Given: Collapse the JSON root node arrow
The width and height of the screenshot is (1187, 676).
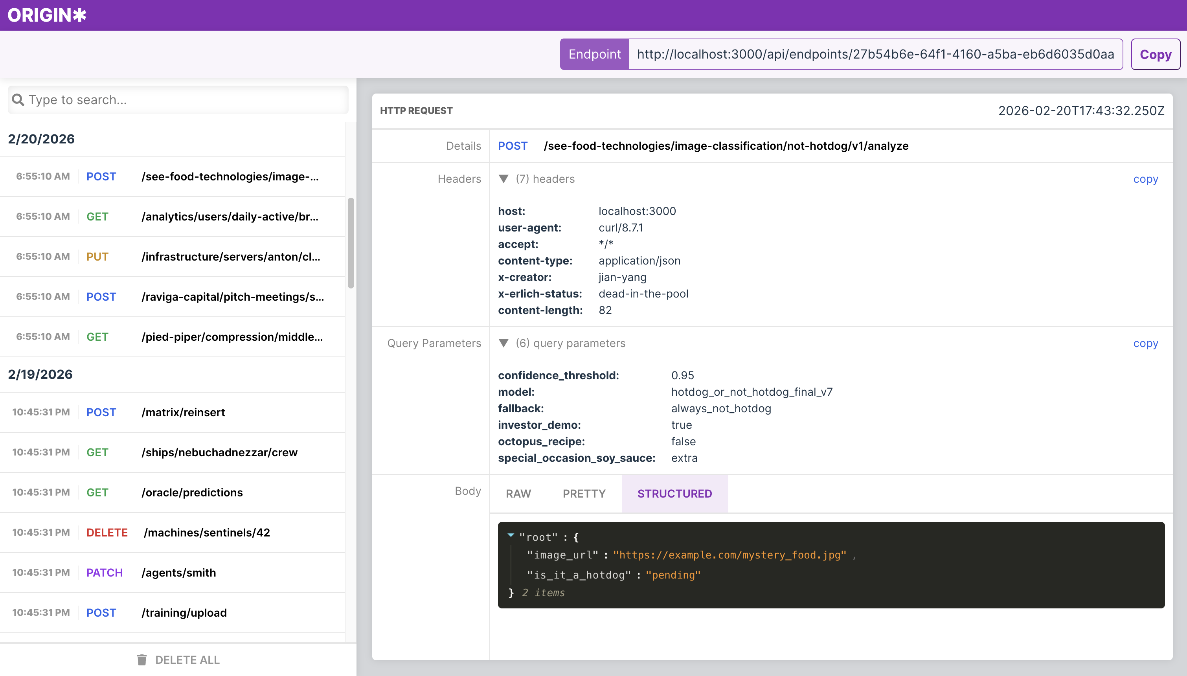Looking at the screenshot, I should (511, 535).
